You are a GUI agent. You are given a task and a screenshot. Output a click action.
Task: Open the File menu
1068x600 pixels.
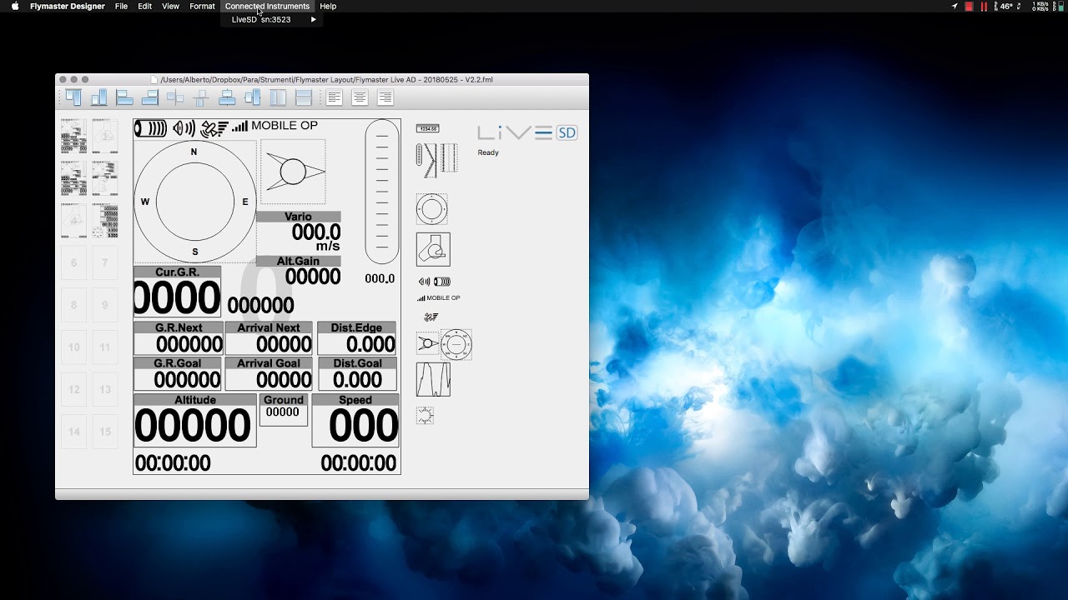pos(121,6)
